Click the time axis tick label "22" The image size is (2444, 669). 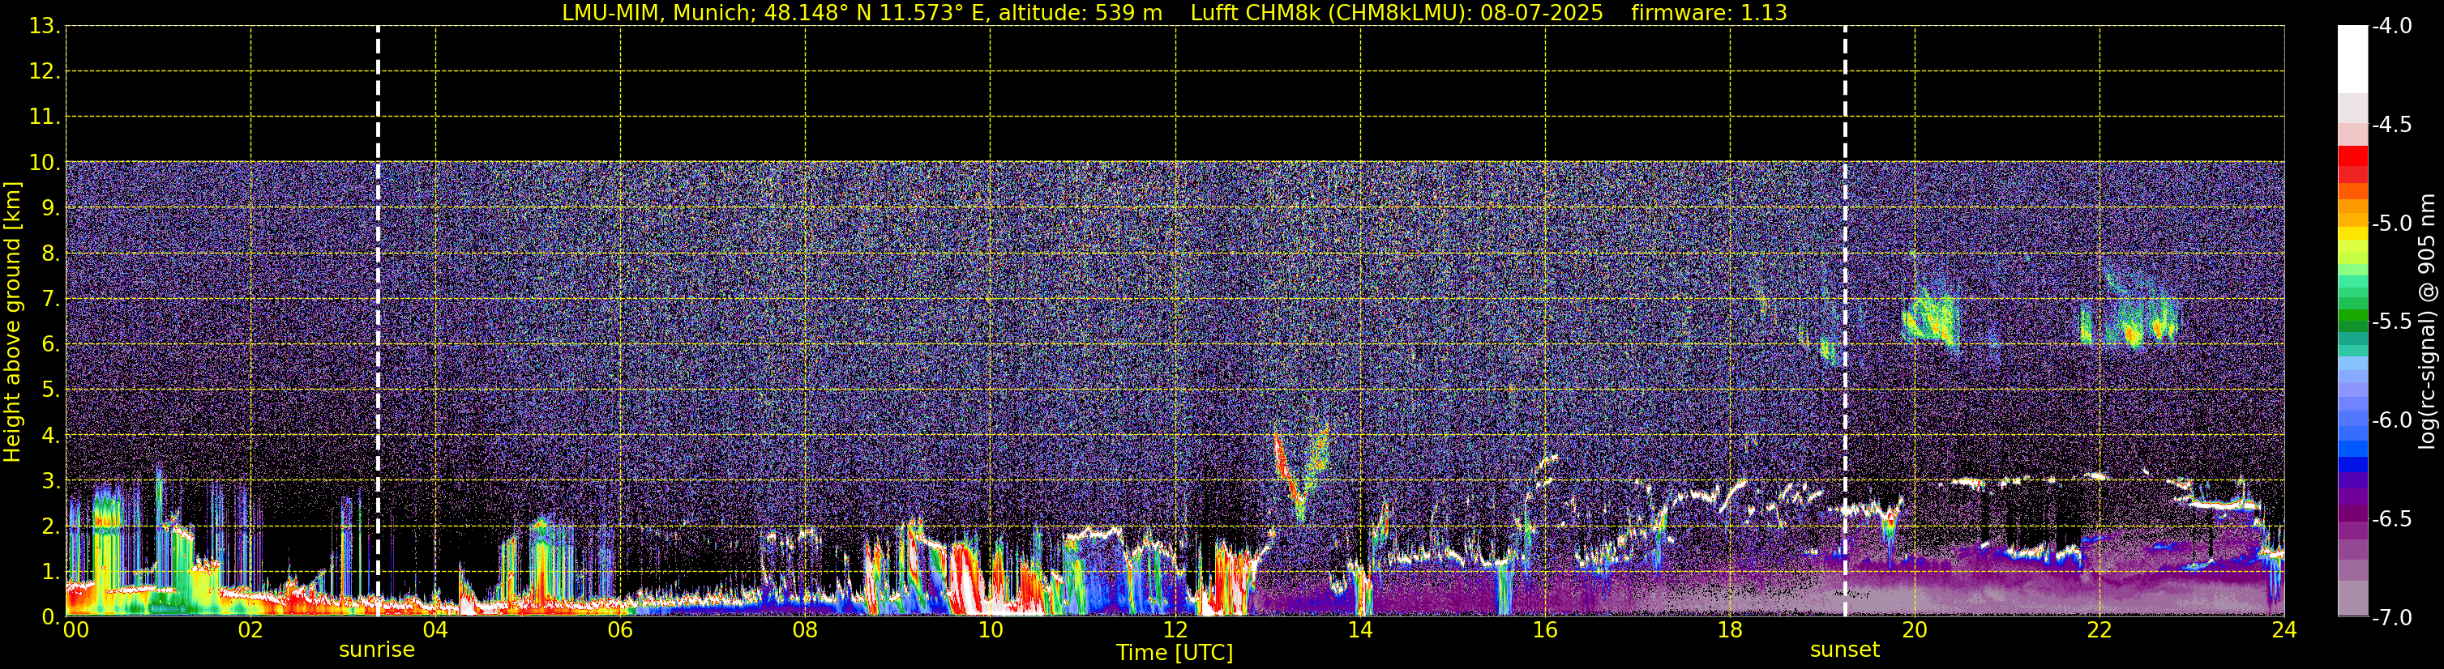pyautogui.click(x=2099, y=631)
